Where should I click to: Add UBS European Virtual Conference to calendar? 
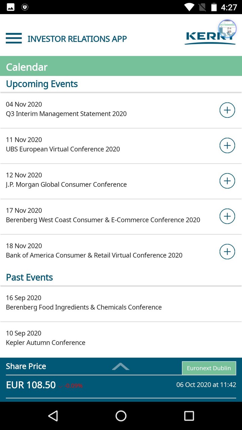227,145
